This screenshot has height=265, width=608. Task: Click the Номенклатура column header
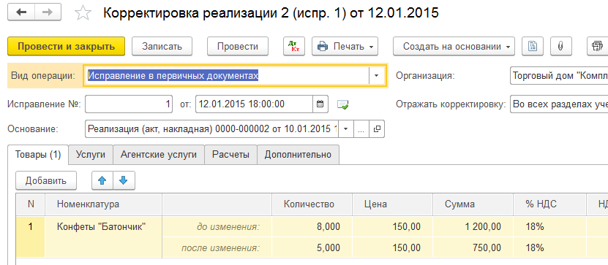[104, 204]
